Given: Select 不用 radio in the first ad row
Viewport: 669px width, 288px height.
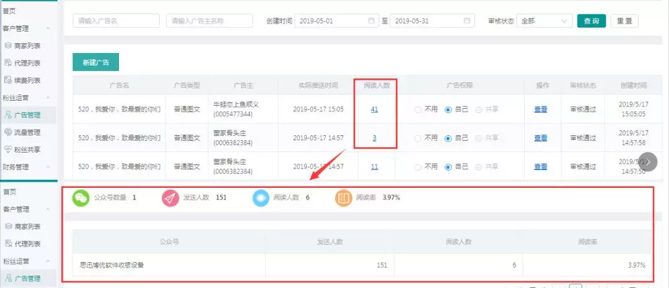Looking at the screenshot, I should [418, 109].
